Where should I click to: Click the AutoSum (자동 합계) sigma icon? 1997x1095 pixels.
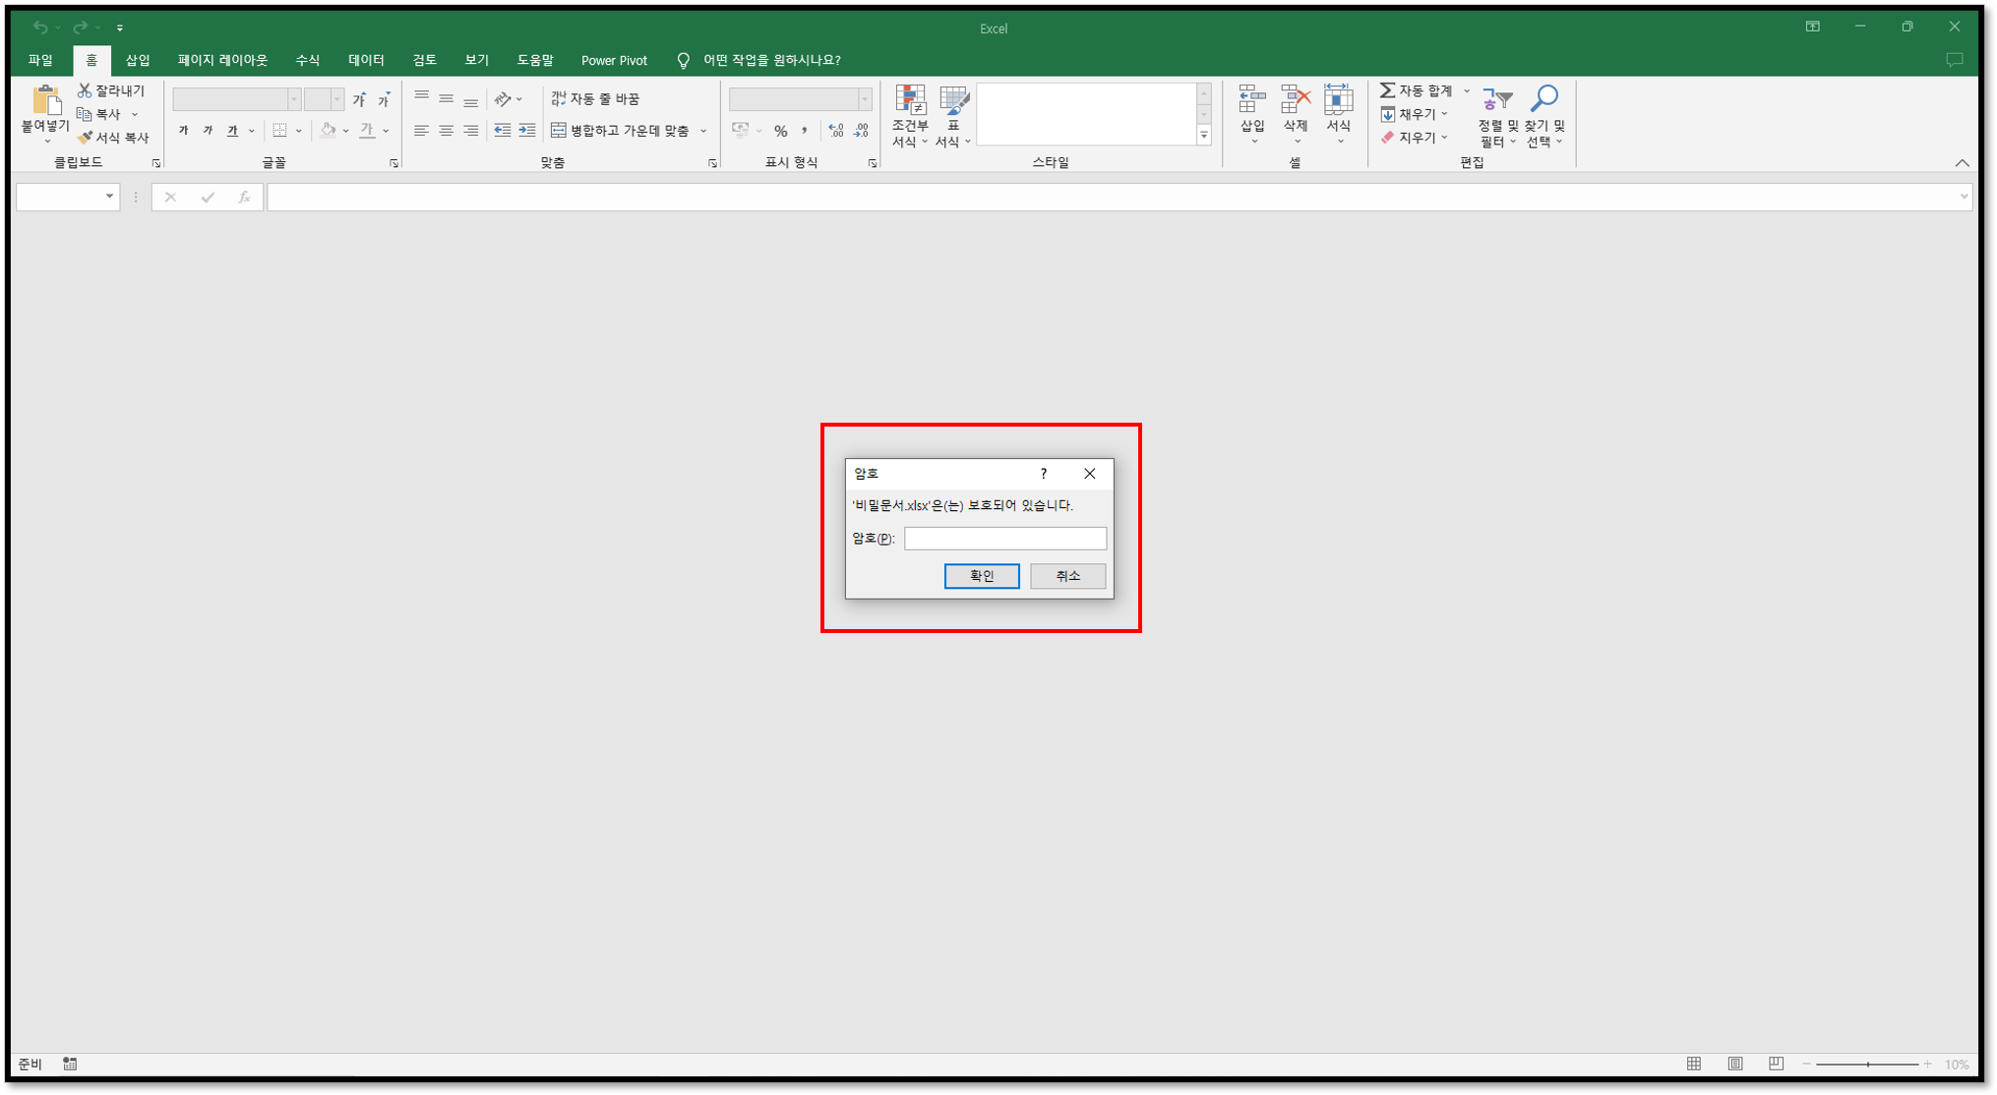(x=1387, y=90)
